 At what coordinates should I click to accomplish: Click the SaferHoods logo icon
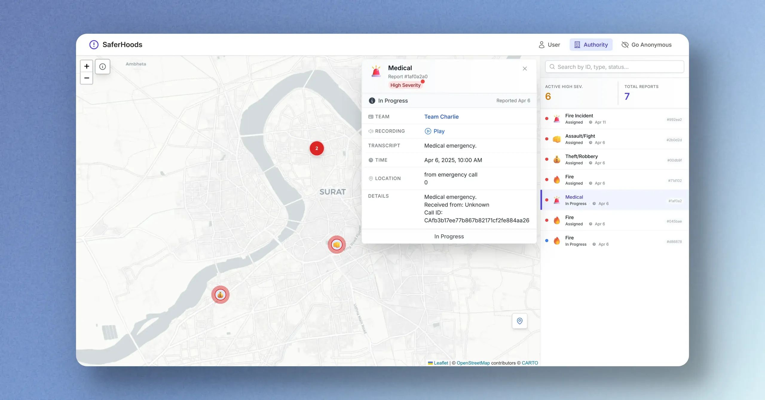click(x=94, y=45)
